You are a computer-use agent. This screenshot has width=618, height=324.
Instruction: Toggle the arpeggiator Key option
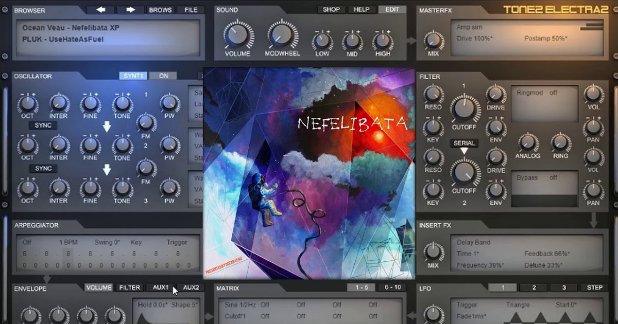(136, 242)
